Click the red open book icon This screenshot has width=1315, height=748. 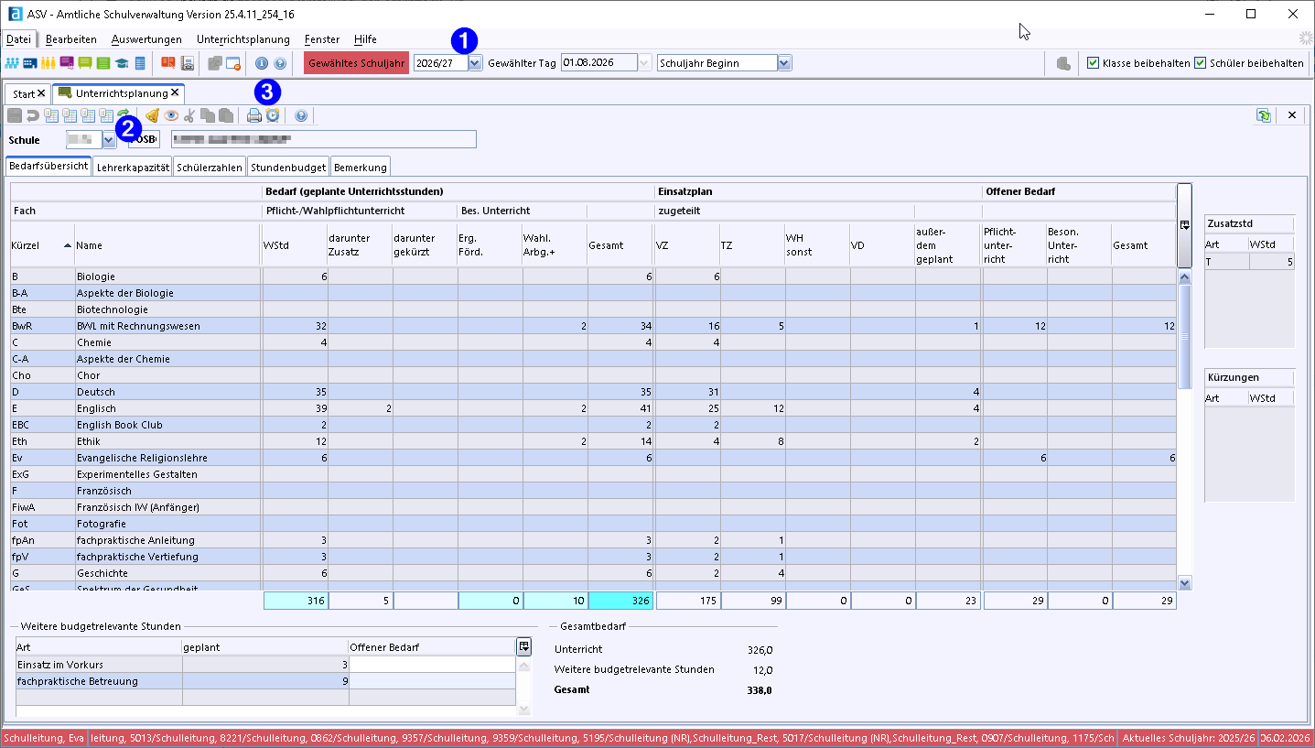coord(167,63)
